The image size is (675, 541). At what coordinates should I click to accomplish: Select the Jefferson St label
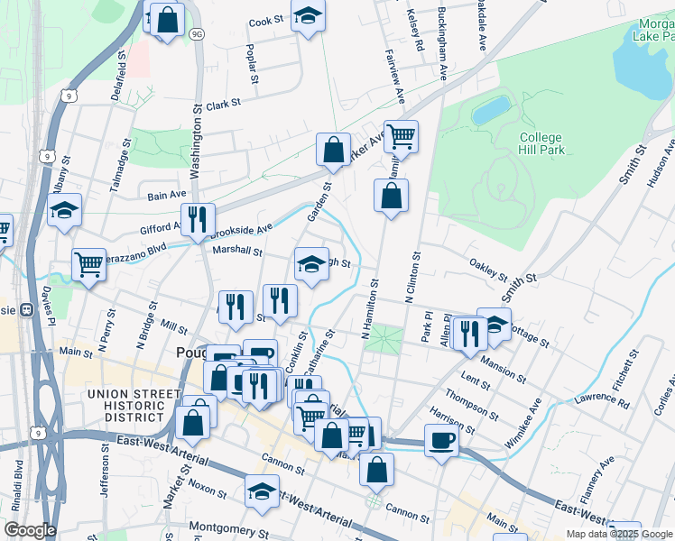[x=105, y=471]
